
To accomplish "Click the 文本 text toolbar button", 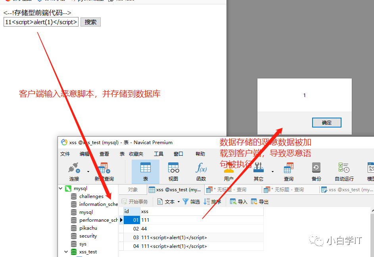I will click(x=166, y=202).
